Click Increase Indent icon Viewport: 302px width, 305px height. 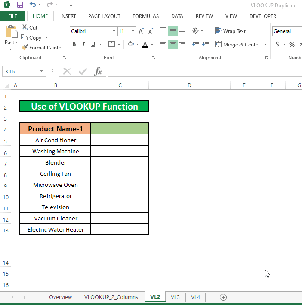point(205,44)
